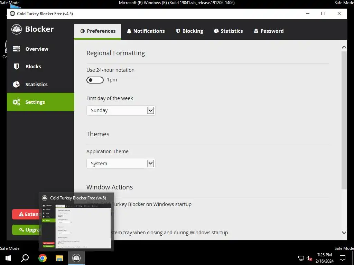
Task: Open the Blocking settings tab
Action: [190, 31]
